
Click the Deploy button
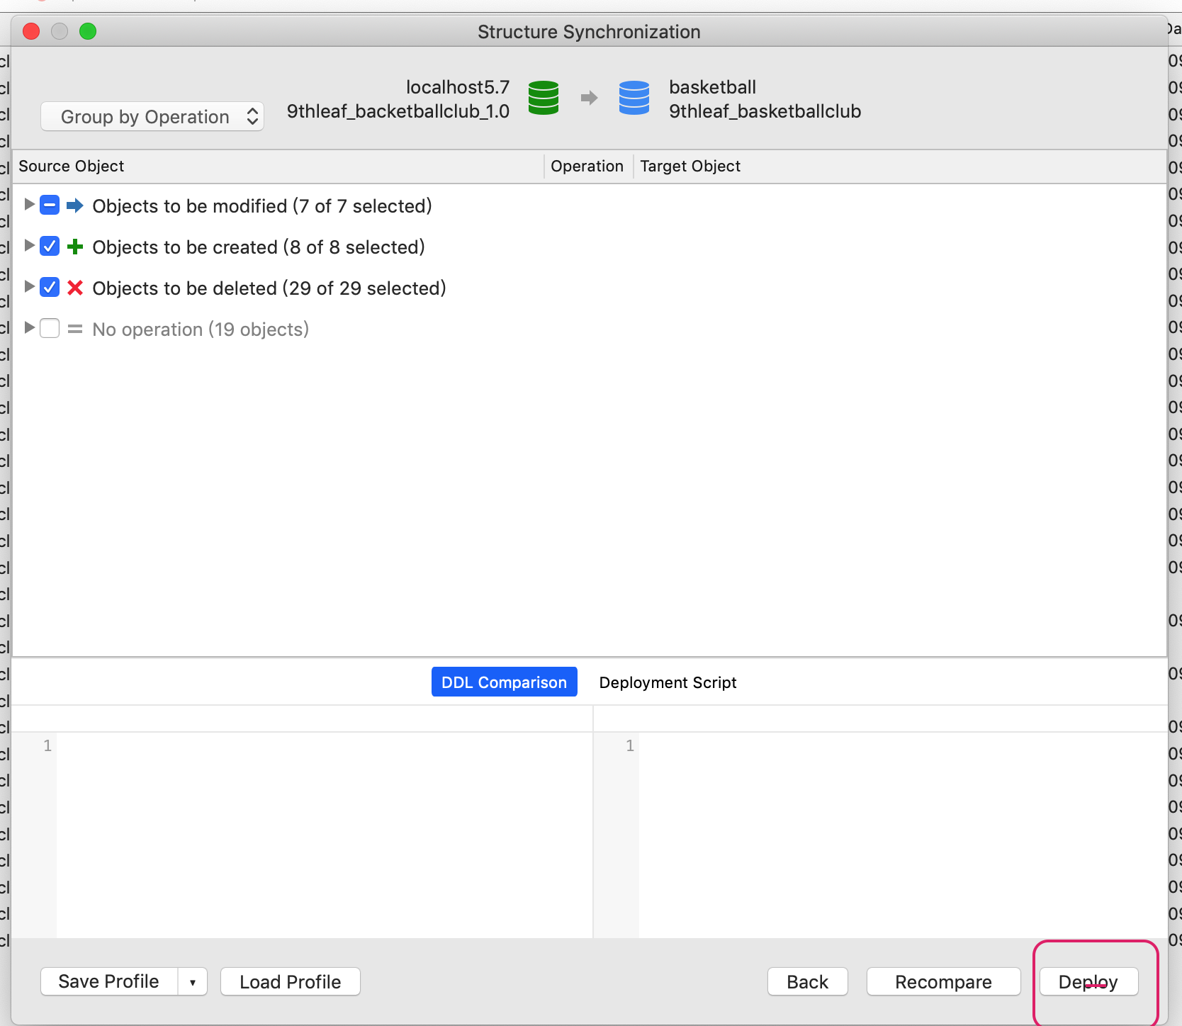point(1088,982)
